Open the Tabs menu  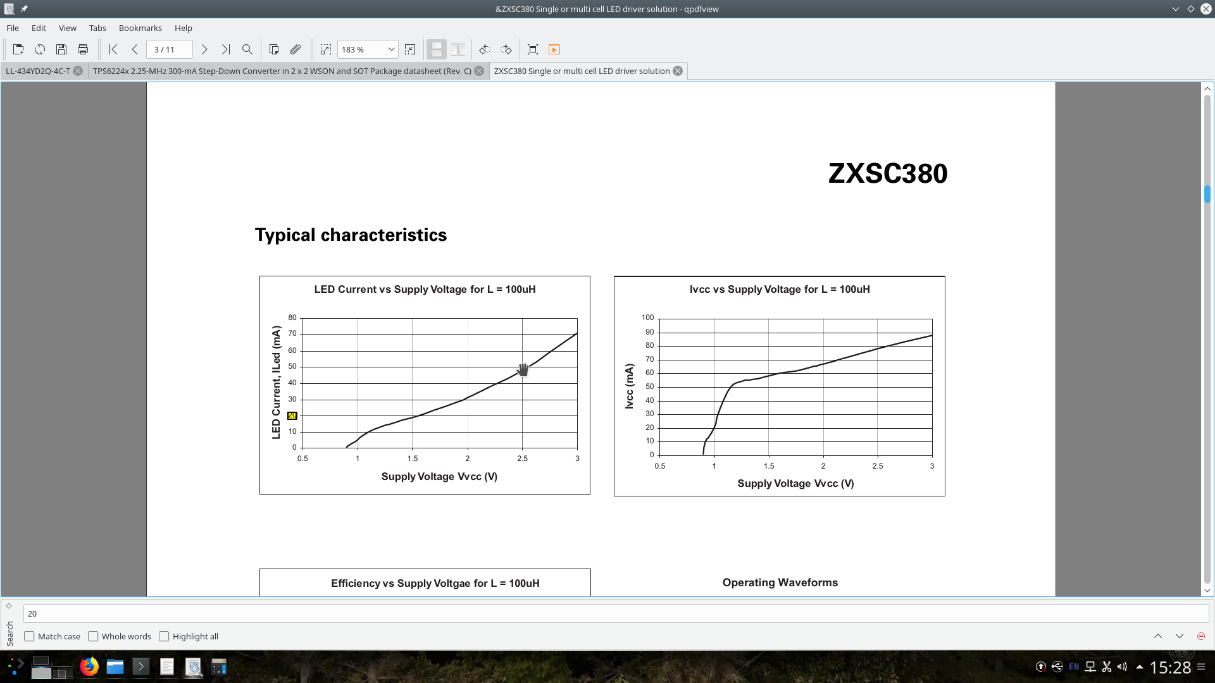click(x=97, y=28)
